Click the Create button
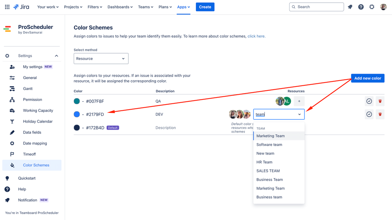This screenshot has width=392, height=220. 205,7
